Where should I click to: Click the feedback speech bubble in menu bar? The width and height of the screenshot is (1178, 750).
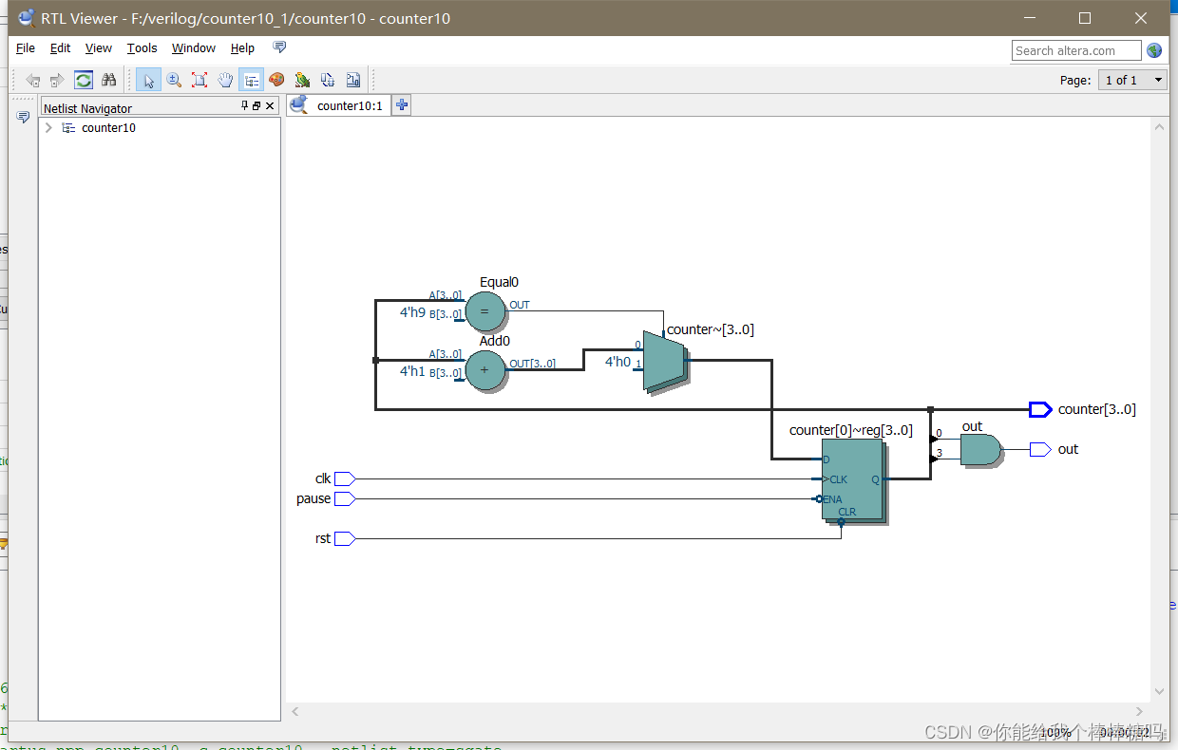coord(279,47)
